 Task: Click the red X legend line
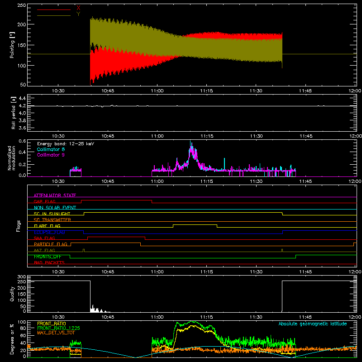click(54, 10)
